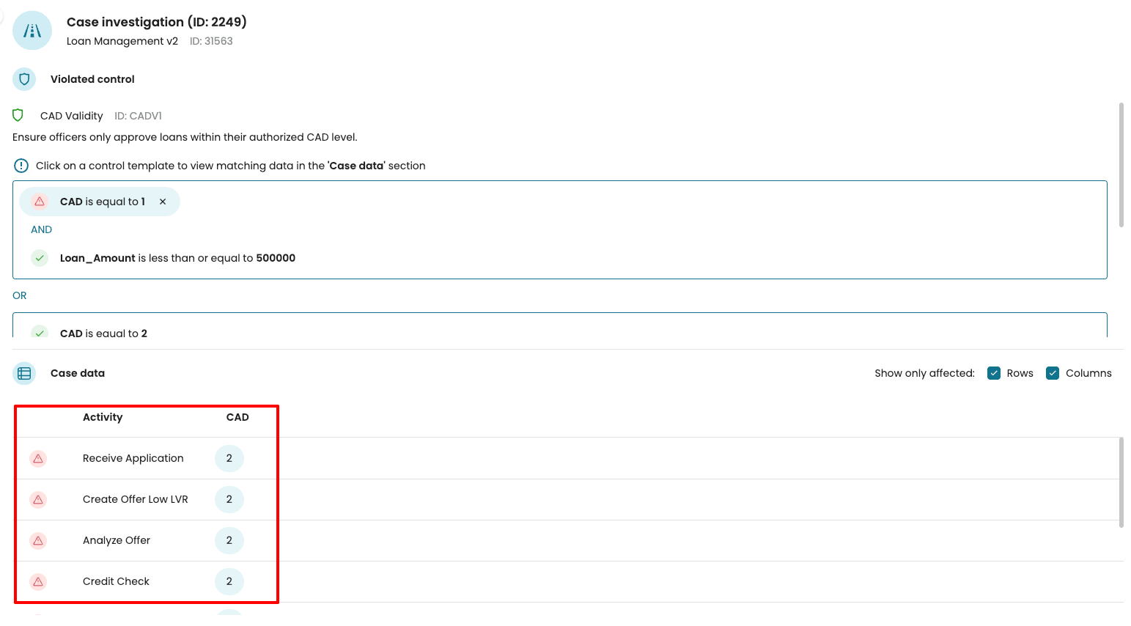Select the 'CAD is equal to 1' template chip
The height and width of the screenshot is (626, 1131).
tap(102, 202)
